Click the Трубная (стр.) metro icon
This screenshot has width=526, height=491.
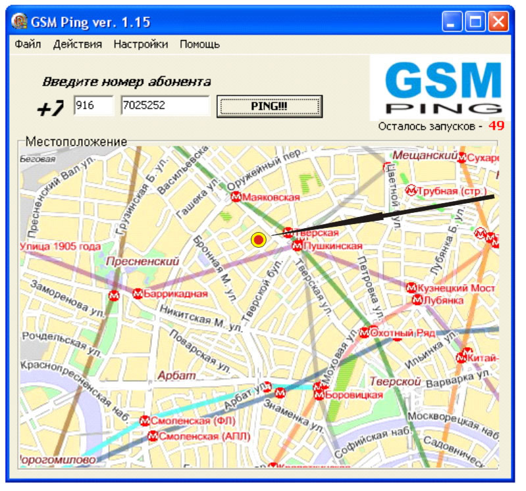(x=411, y=191)
